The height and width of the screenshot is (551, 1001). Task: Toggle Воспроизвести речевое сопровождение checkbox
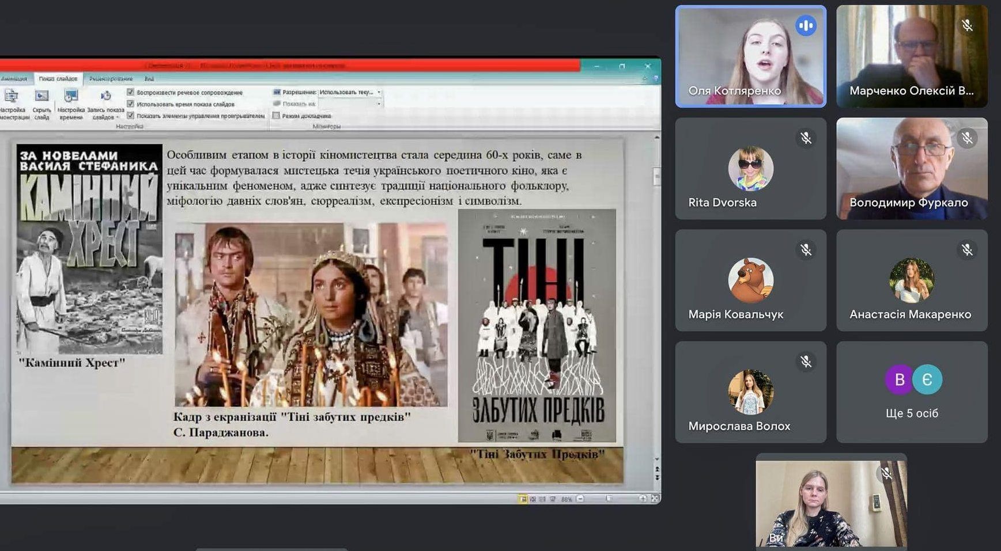130,92
